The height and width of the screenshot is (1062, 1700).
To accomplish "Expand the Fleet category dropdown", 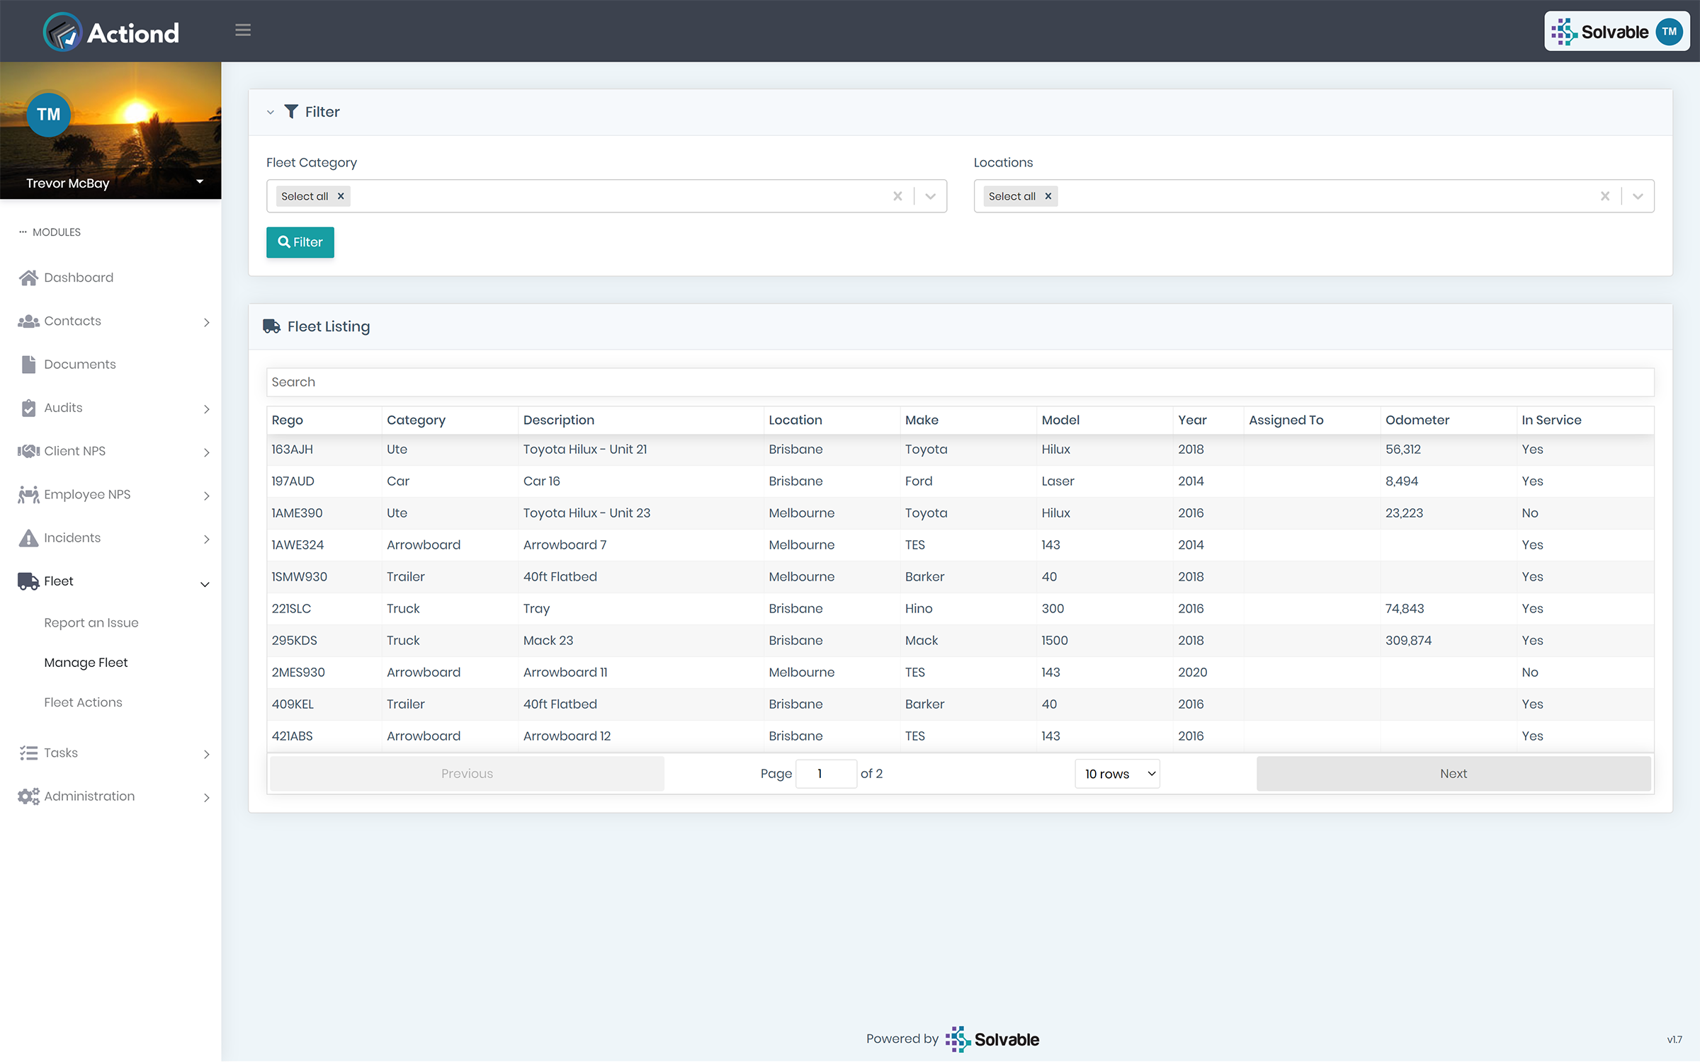I will (x=929, y=195).
